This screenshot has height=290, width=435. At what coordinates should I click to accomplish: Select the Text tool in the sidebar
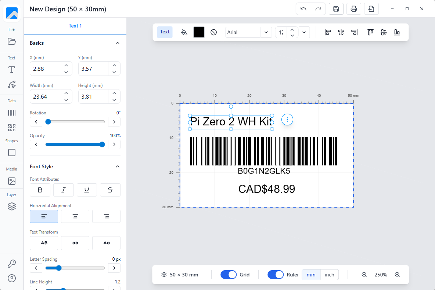coord(11,70)
